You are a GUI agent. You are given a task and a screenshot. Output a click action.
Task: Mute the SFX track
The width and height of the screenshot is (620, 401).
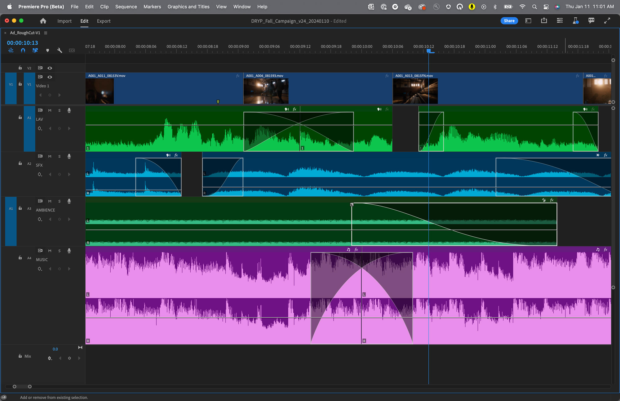(50, 156)
